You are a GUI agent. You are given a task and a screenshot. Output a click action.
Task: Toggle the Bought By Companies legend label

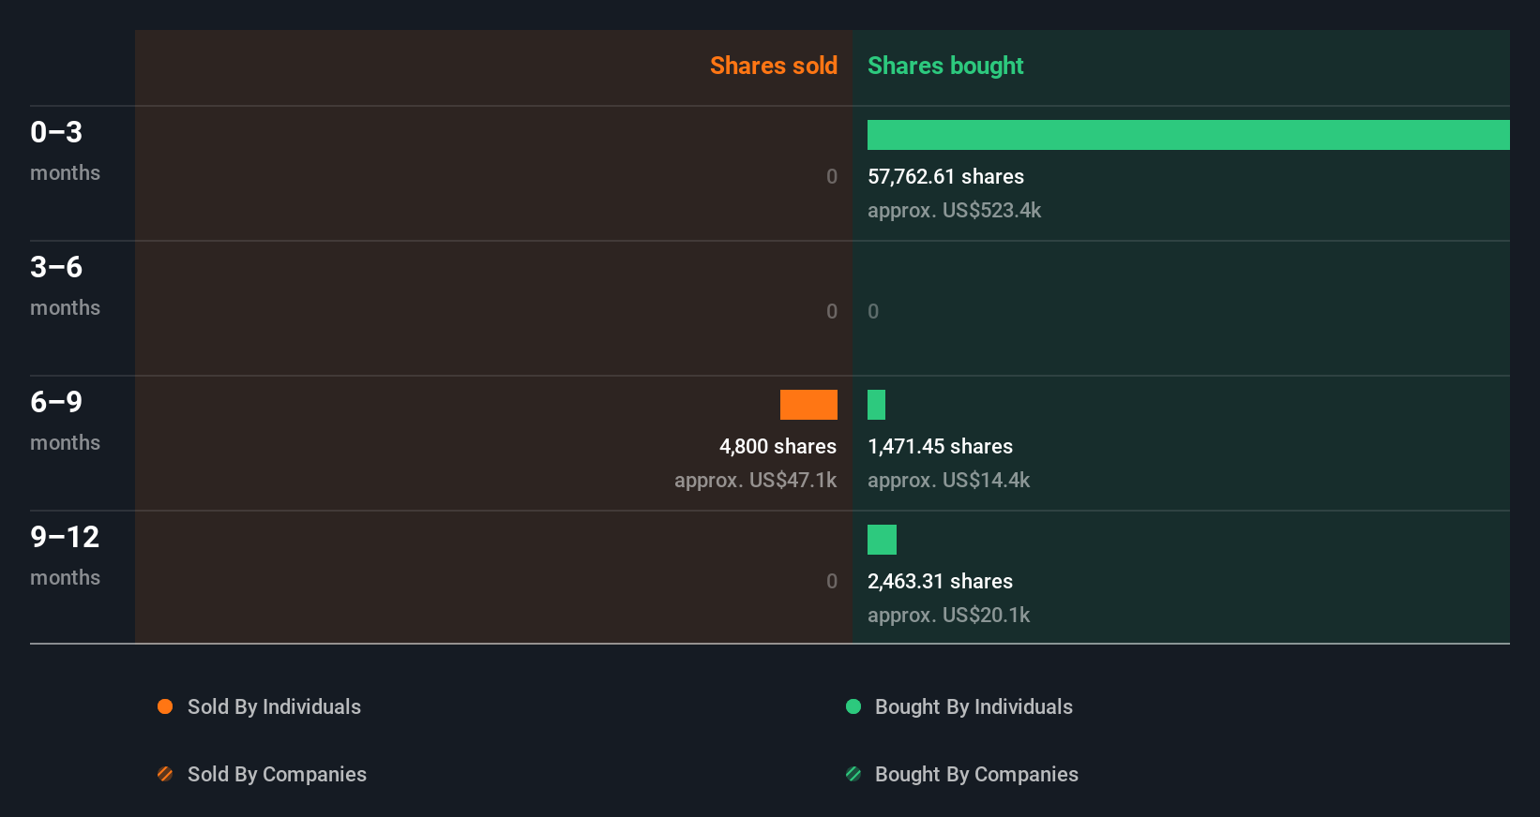[976, 774]
